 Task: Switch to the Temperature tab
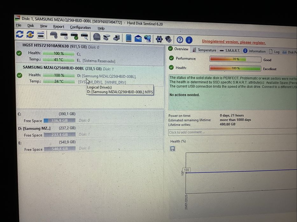tap(204, 50)
